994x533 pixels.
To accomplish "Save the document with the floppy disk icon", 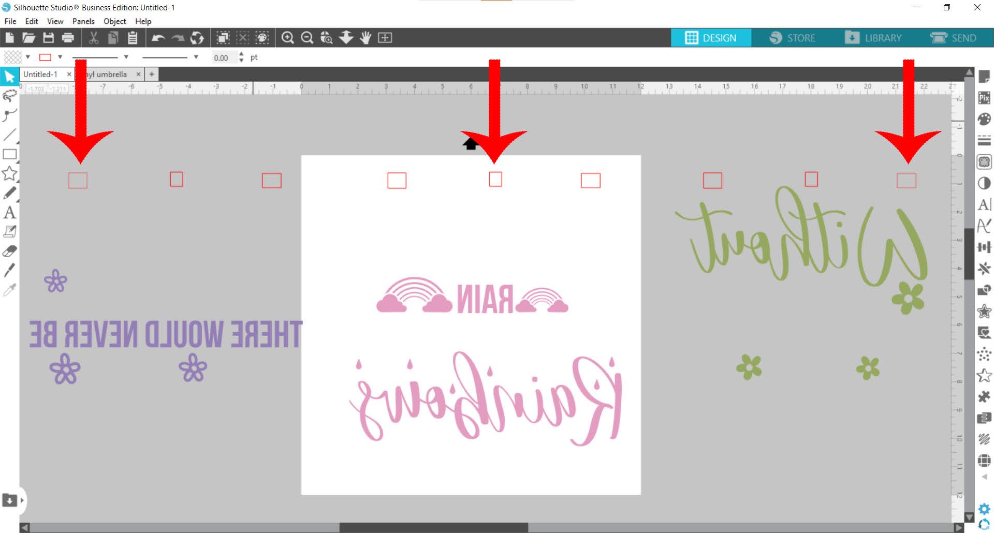I will point(48,38).
